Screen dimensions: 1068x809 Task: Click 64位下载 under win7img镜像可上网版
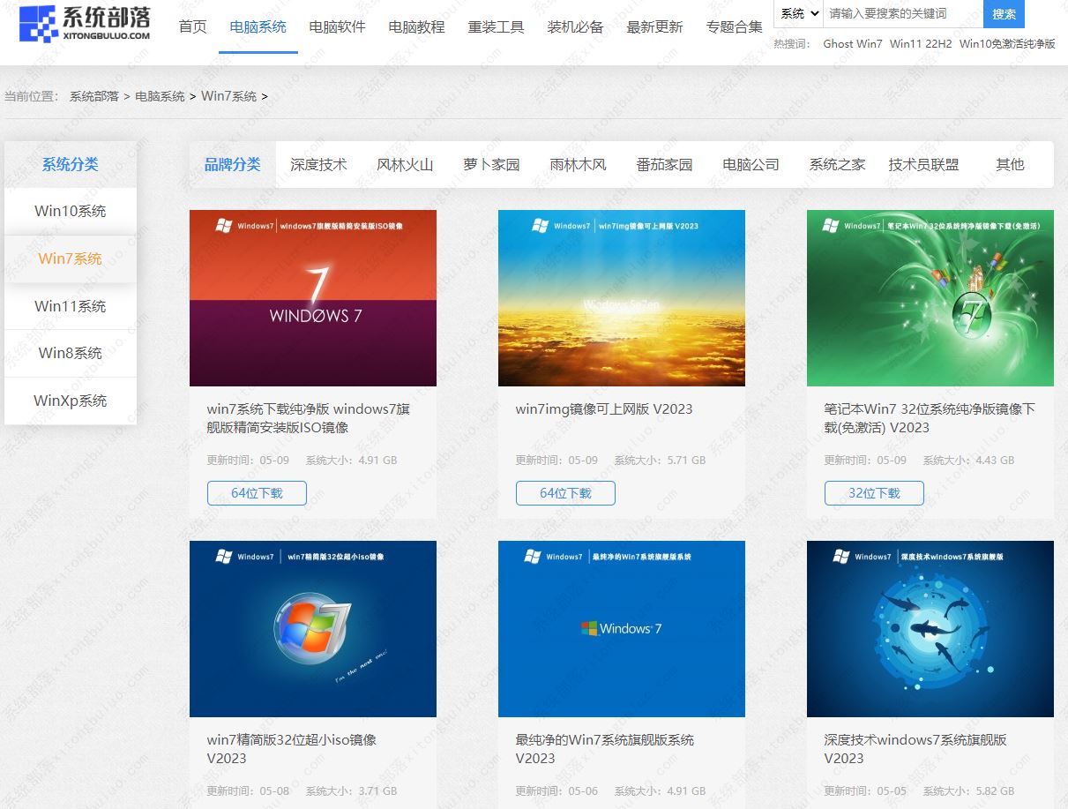[x=565, y=493]
